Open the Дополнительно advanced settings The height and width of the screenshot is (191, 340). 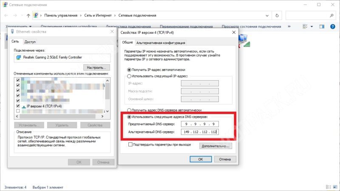[x=215, y=146]
